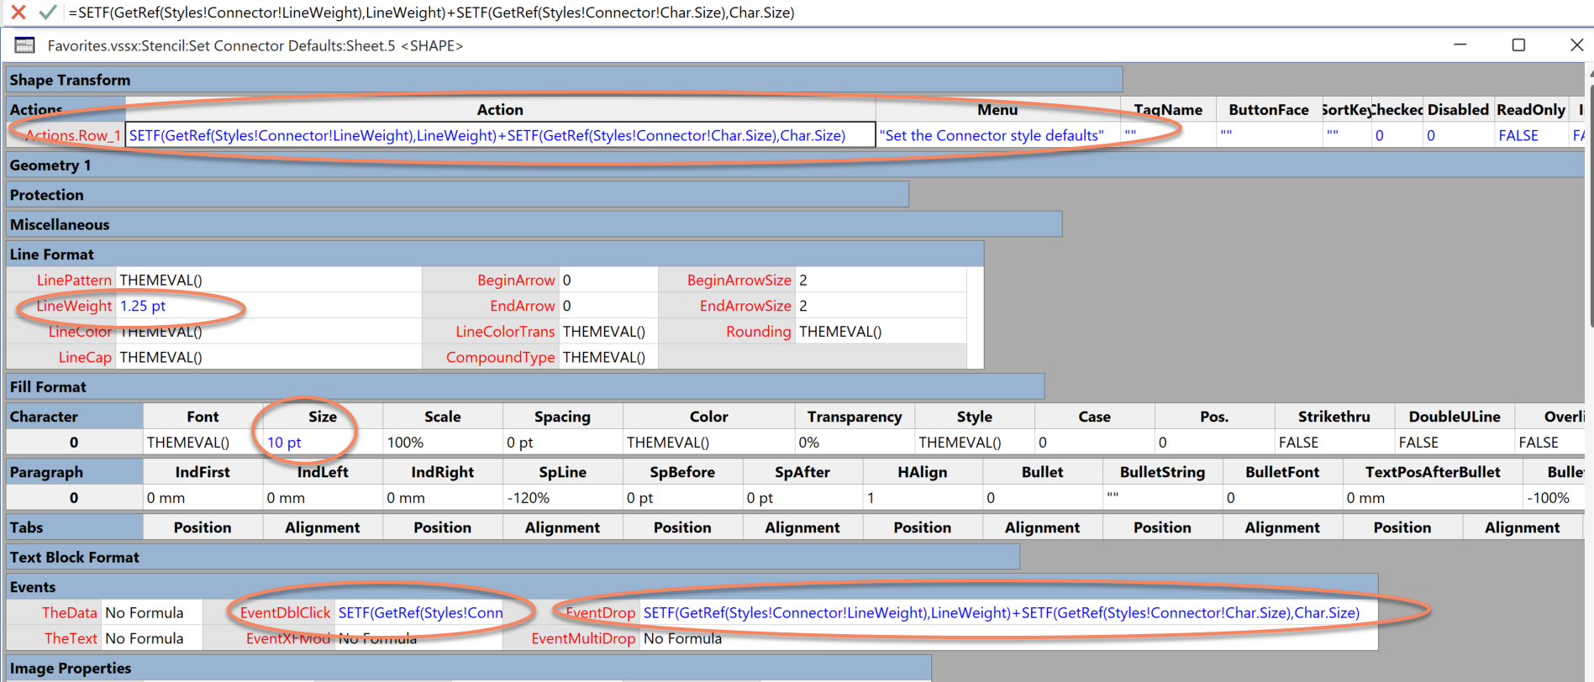
Task: Select the CompoundType THEMEVAL() cell
Action: (608, 357)
